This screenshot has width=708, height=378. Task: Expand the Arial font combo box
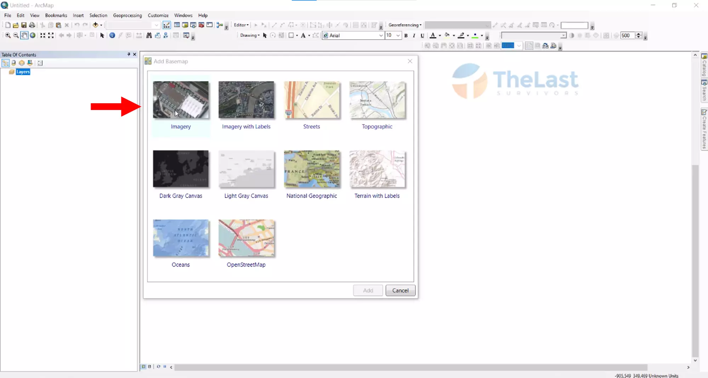point(381,35)
